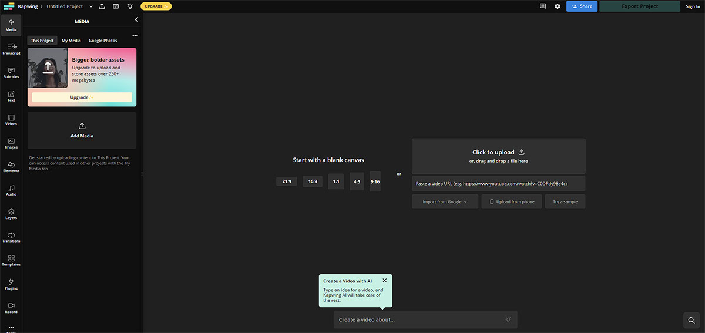Open the Media sidebar panel

pos(11,25)
